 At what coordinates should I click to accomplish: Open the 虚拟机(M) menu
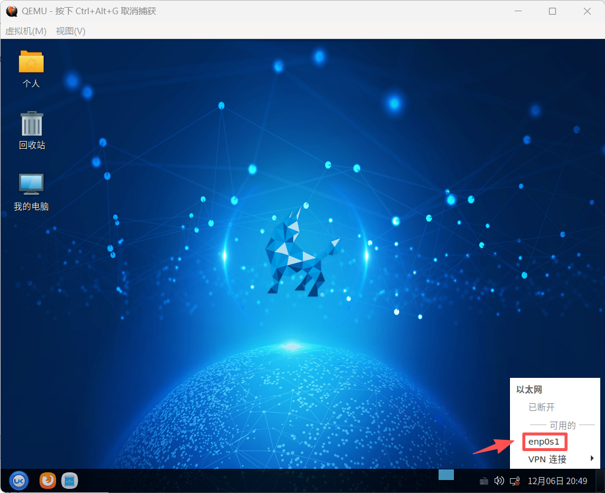click(26, 31)
